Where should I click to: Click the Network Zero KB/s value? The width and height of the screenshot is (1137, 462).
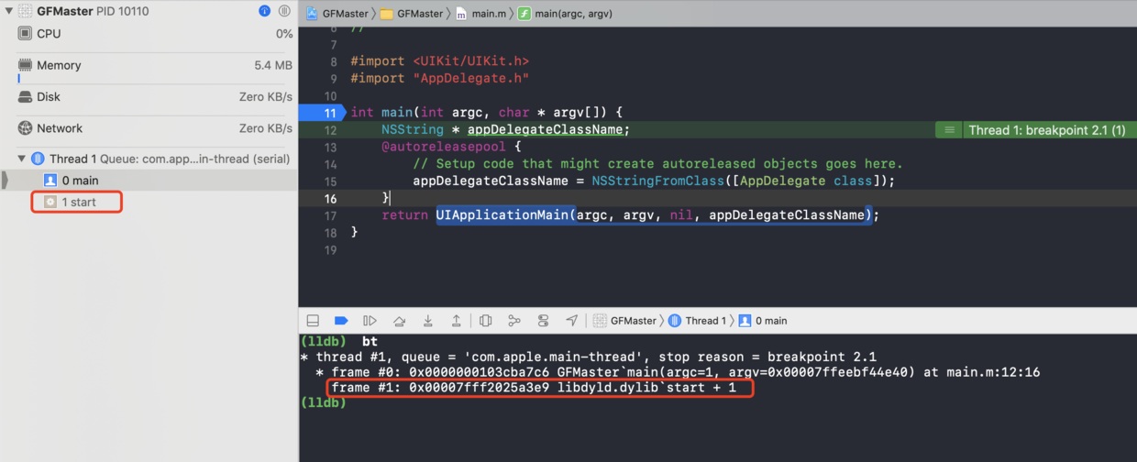266,128
